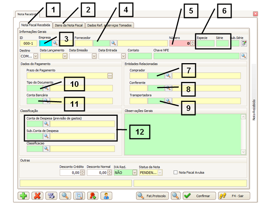Click the Tipo do Documento search icon
265x206 pixels.
click(x=47, y=88)
